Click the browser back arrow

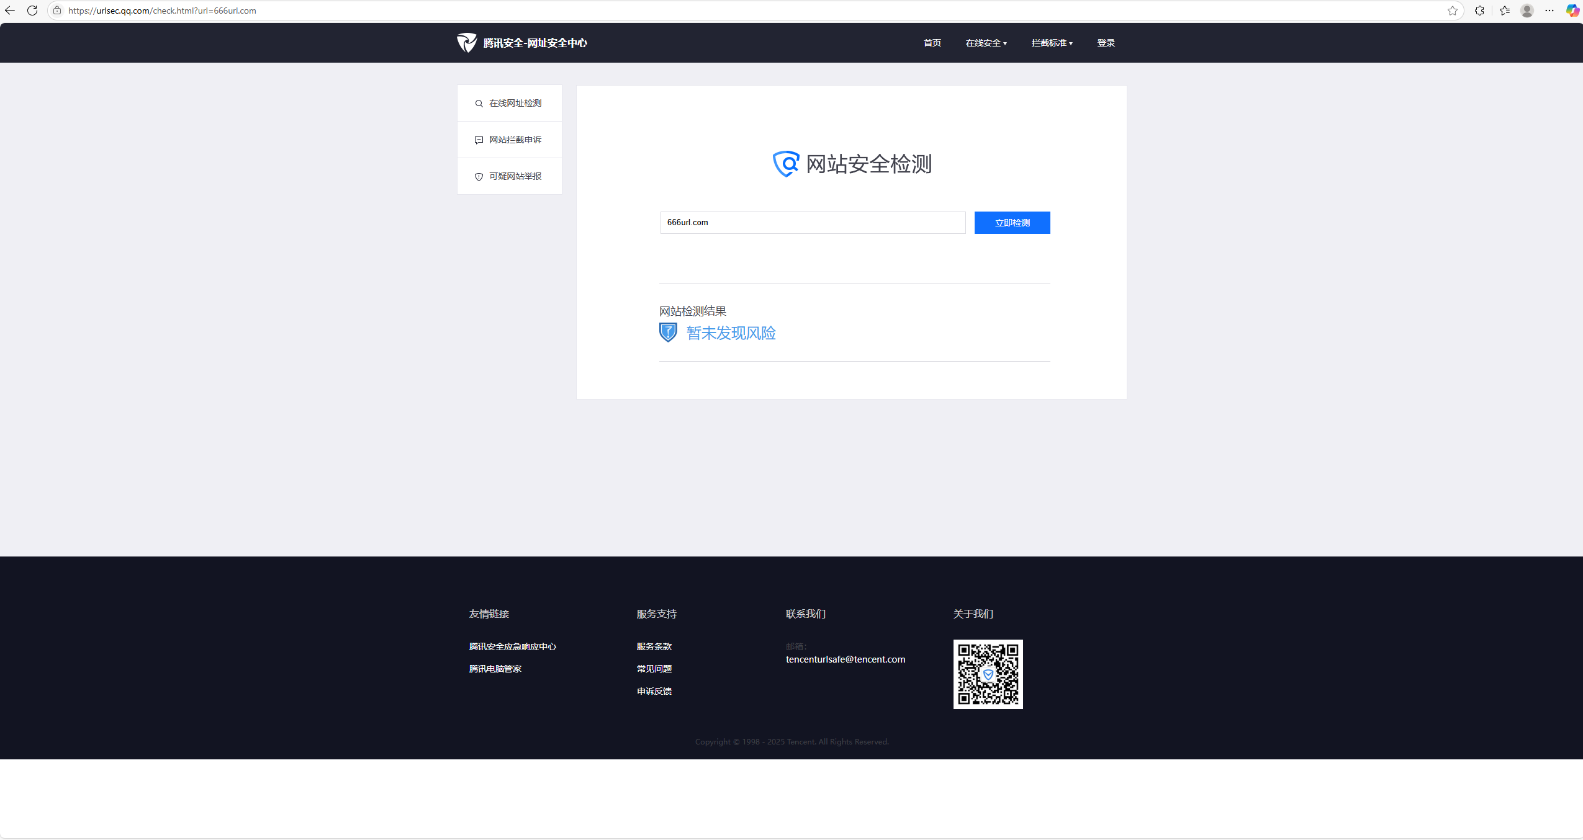[x=10, y=11]
